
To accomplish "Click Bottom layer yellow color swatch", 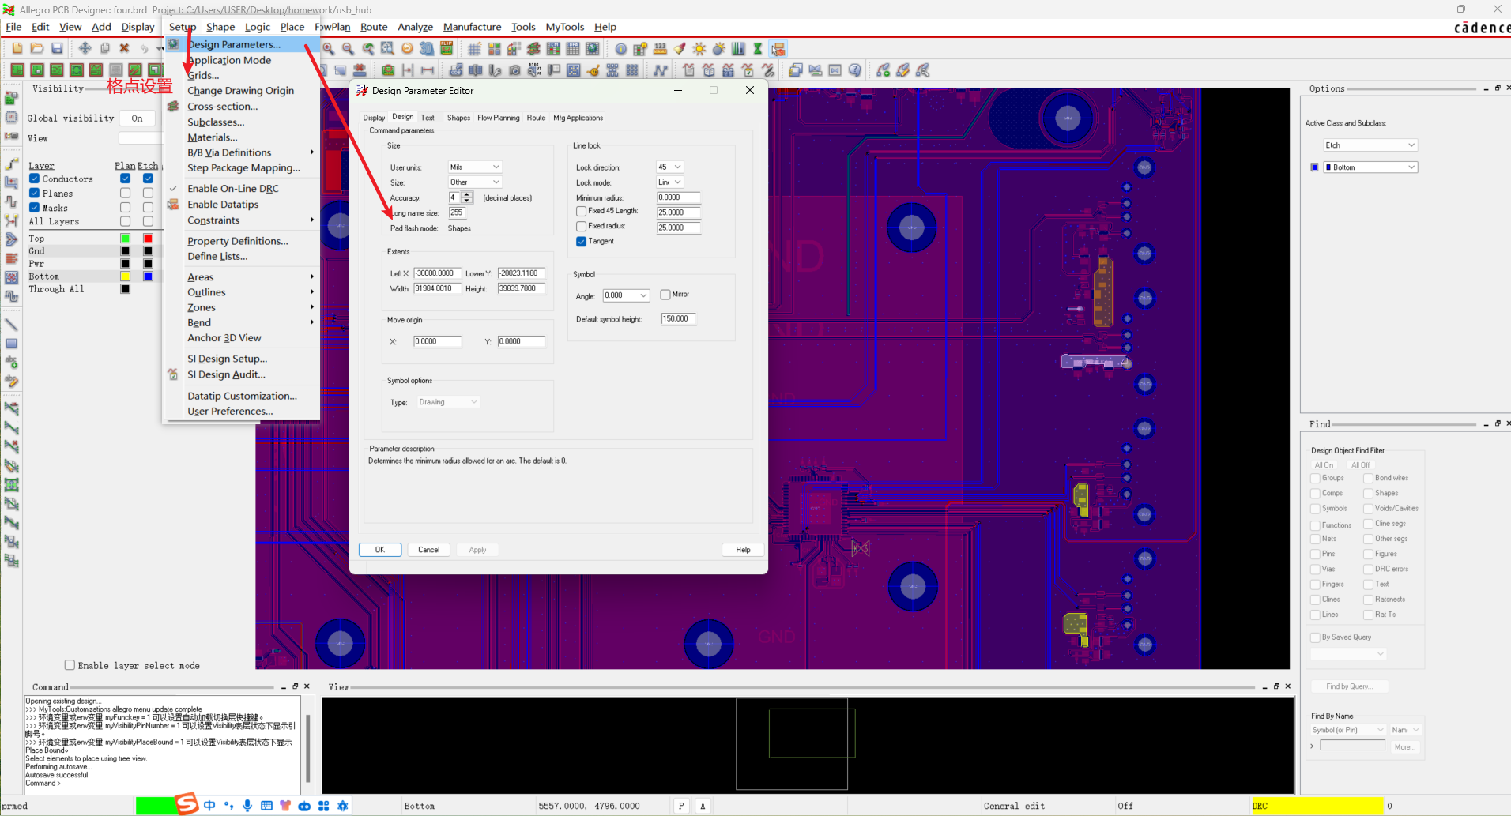I will pos(125,276).
